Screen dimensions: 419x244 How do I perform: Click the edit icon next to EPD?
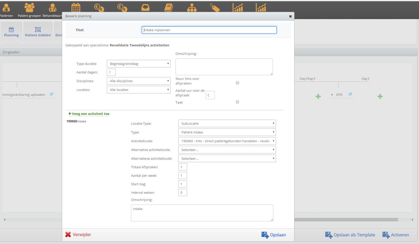point(350,94)
